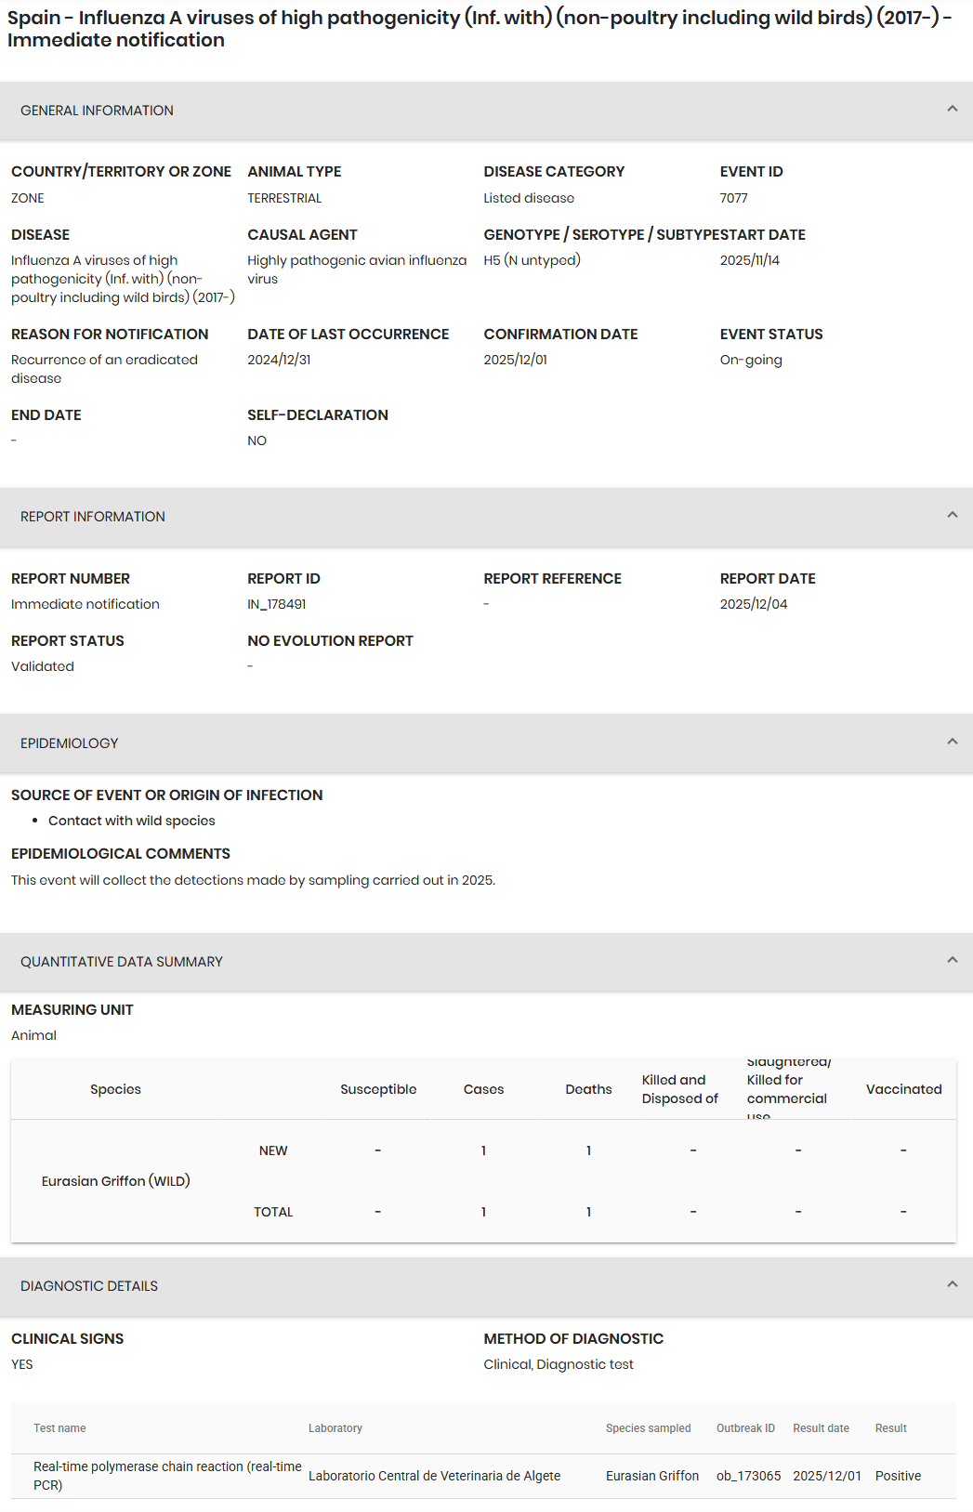
Task: Select the report ID IN_178491 text
Action: pos(277,604)
